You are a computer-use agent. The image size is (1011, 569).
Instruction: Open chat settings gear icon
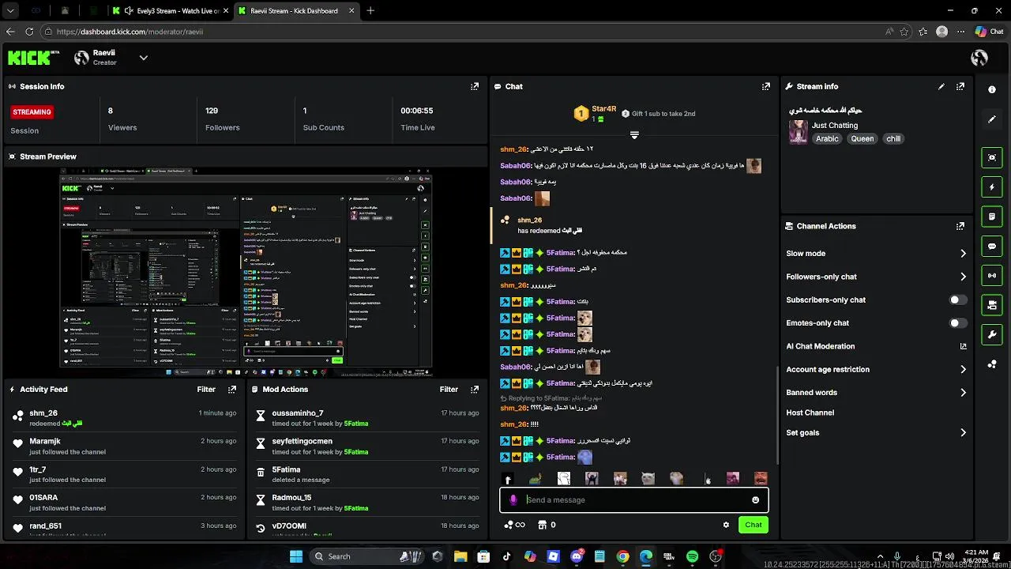(726, 525)
